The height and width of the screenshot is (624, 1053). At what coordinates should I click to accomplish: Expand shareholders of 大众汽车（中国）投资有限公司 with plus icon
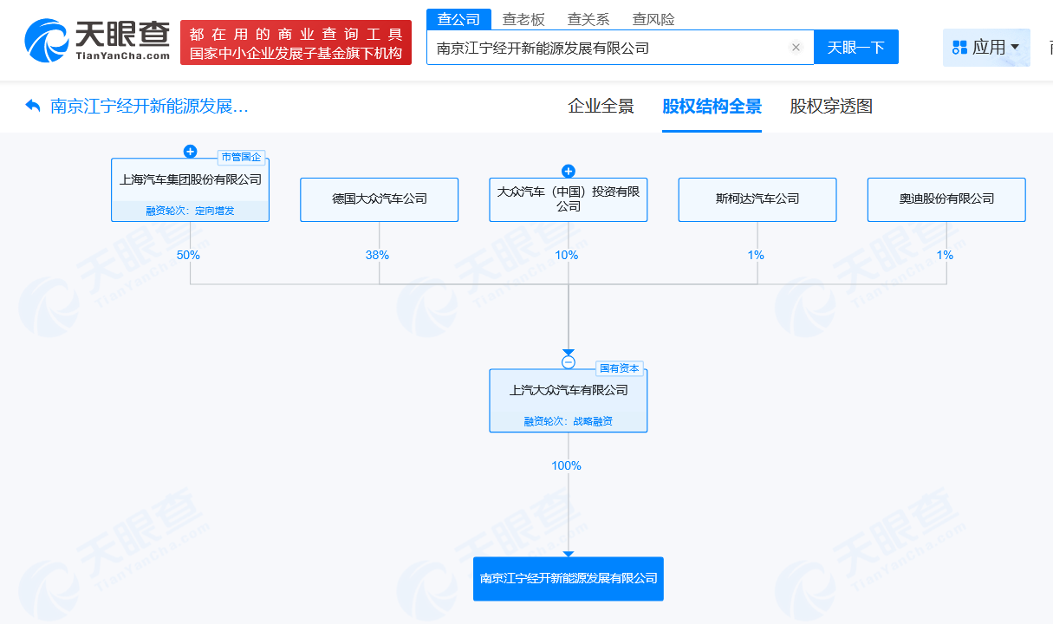pyautogui.click(x=569, y=172)
